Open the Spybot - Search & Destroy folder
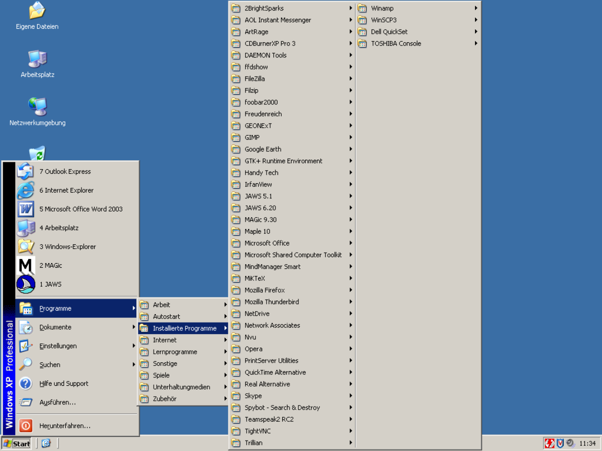 pyautogui.click(x=292, y=408)
